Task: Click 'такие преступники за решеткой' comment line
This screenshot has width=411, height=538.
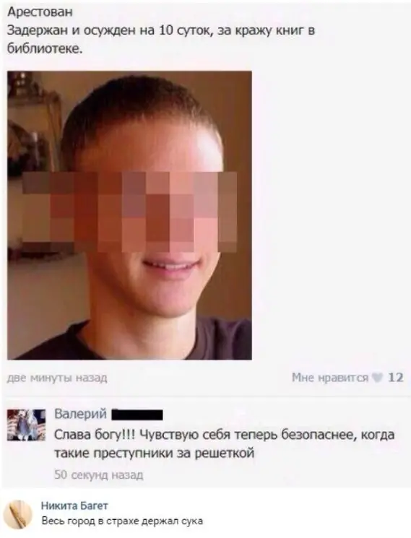Action: (x=154, y=454)
